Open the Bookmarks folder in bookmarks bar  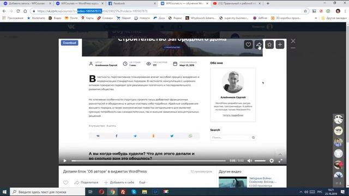pyautogui.click(x=36, y=18)
